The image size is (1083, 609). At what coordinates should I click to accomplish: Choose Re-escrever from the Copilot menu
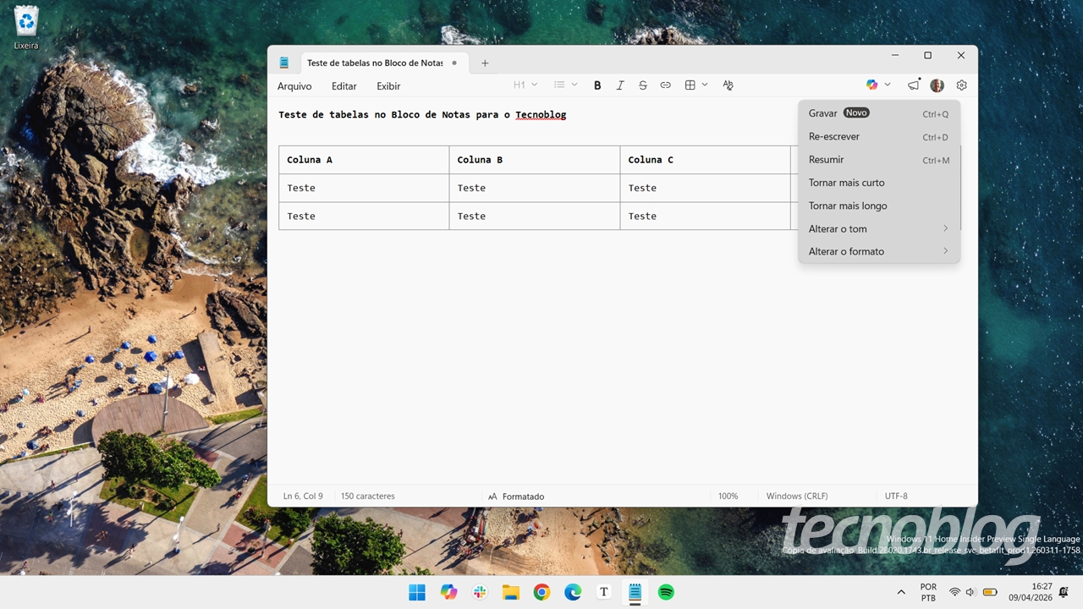(834, 136)
